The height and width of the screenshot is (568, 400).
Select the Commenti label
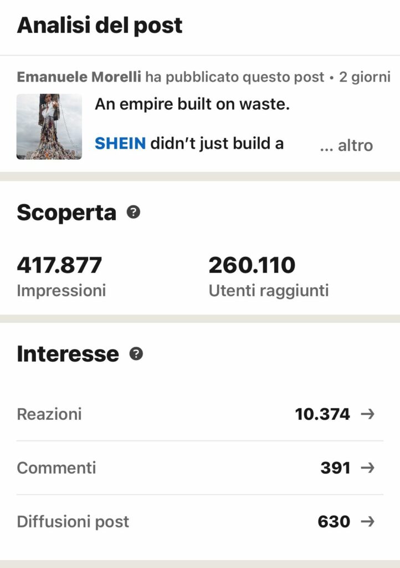(57, 468)
